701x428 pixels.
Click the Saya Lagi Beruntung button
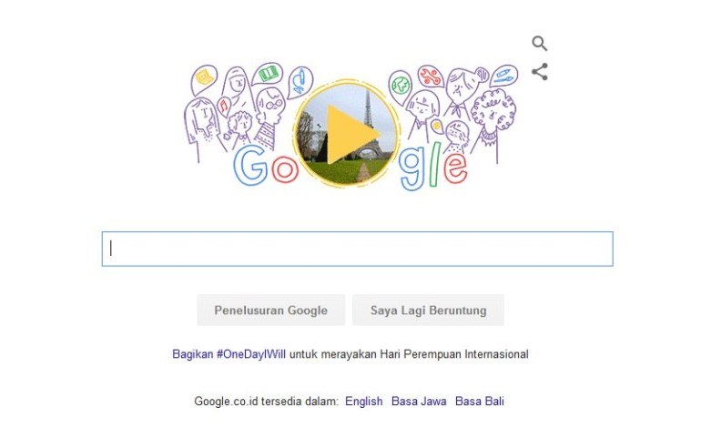tap(428, 310)
